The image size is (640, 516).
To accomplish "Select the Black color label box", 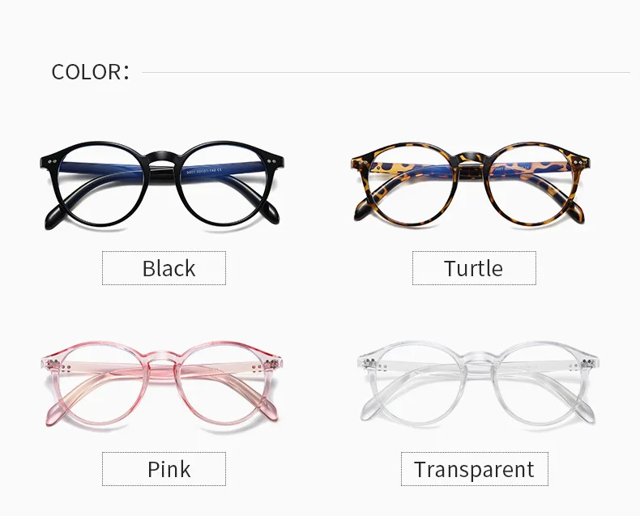I will click(164, 268).
